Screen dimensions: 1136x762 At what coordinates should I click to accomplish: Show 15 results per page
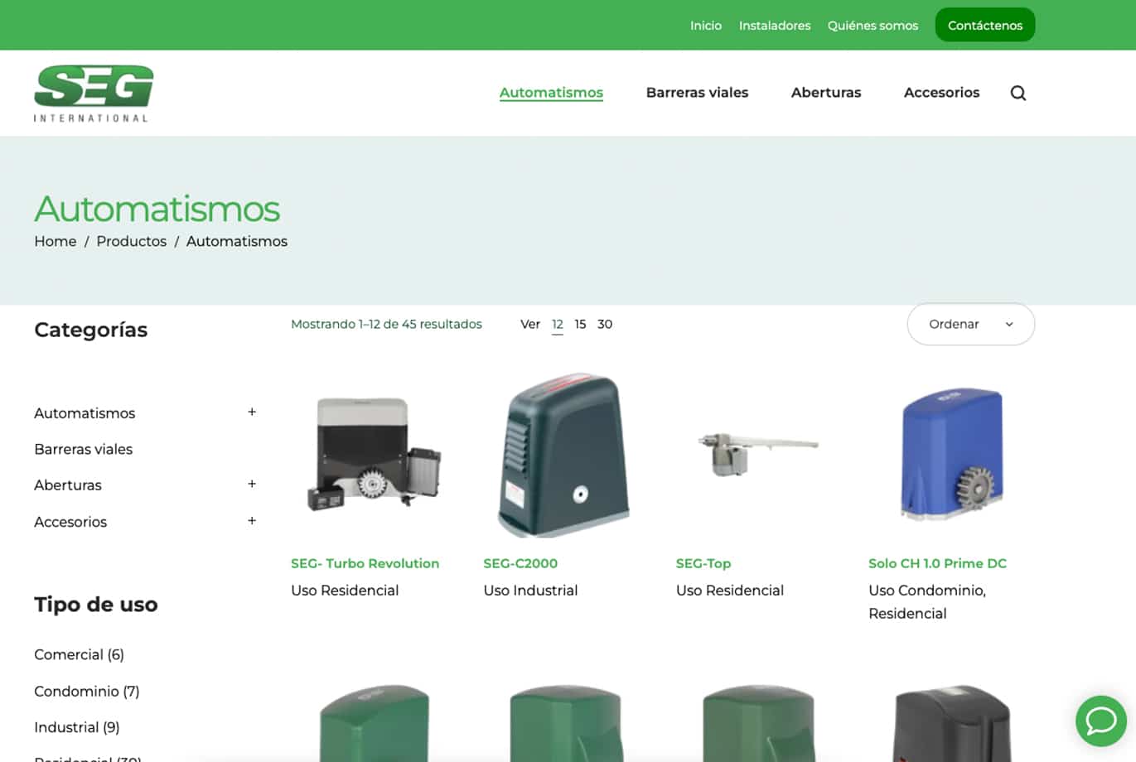(580, 324)
